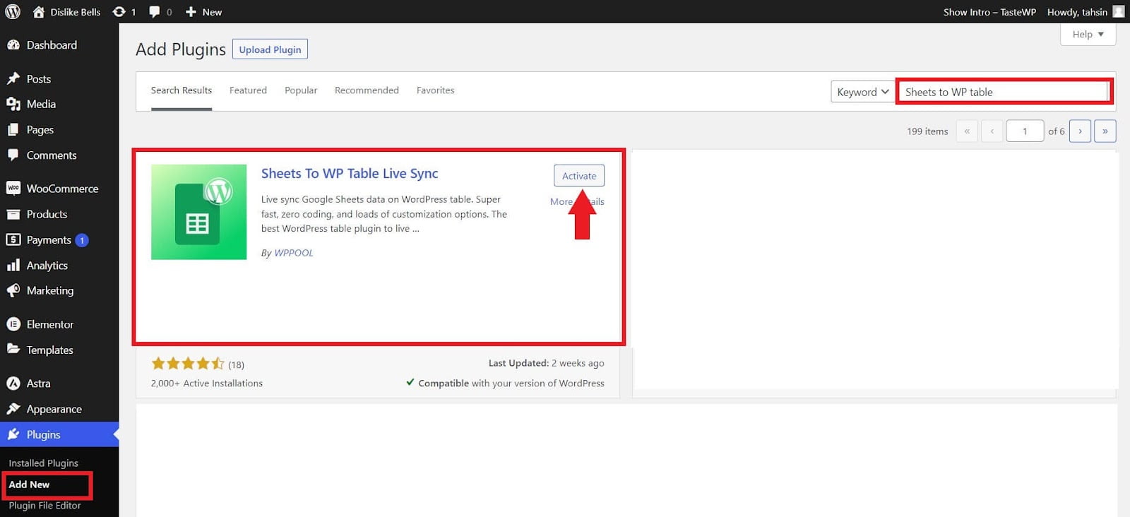1130x517 pixels.
Task: Click the updates icon in admin bar
Action: click(119, 12)
